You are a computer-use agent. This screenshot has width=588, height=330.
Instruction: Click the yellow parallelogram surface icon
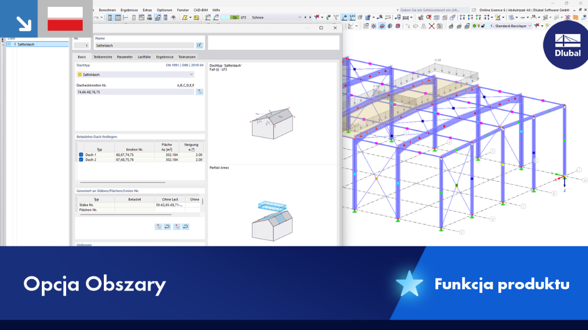coord(184,17)
